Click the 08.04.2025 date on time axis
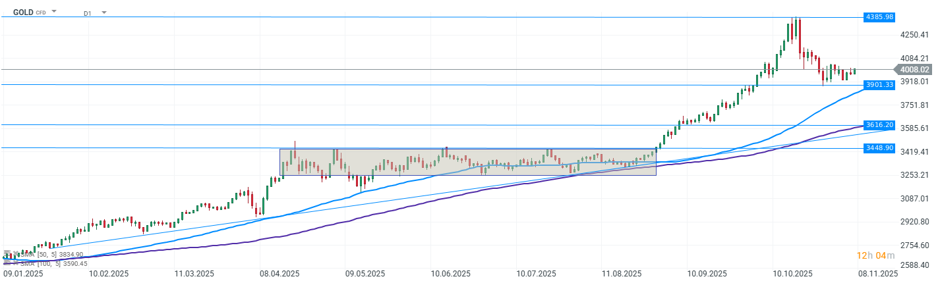Screen dimensions: 940x285 coord(279,273)
